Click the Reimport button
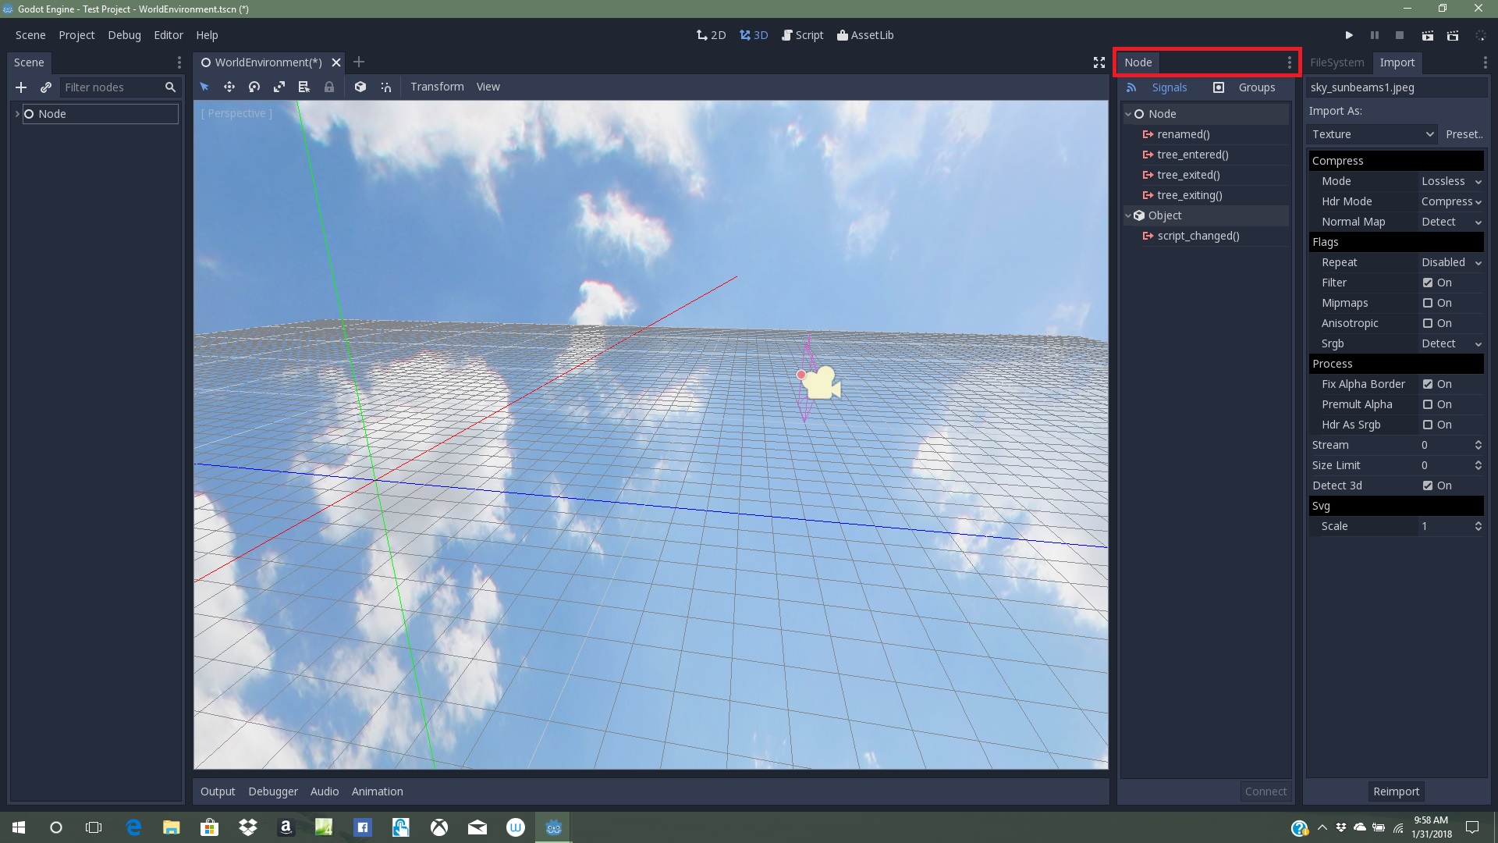 pos(1396,791)
